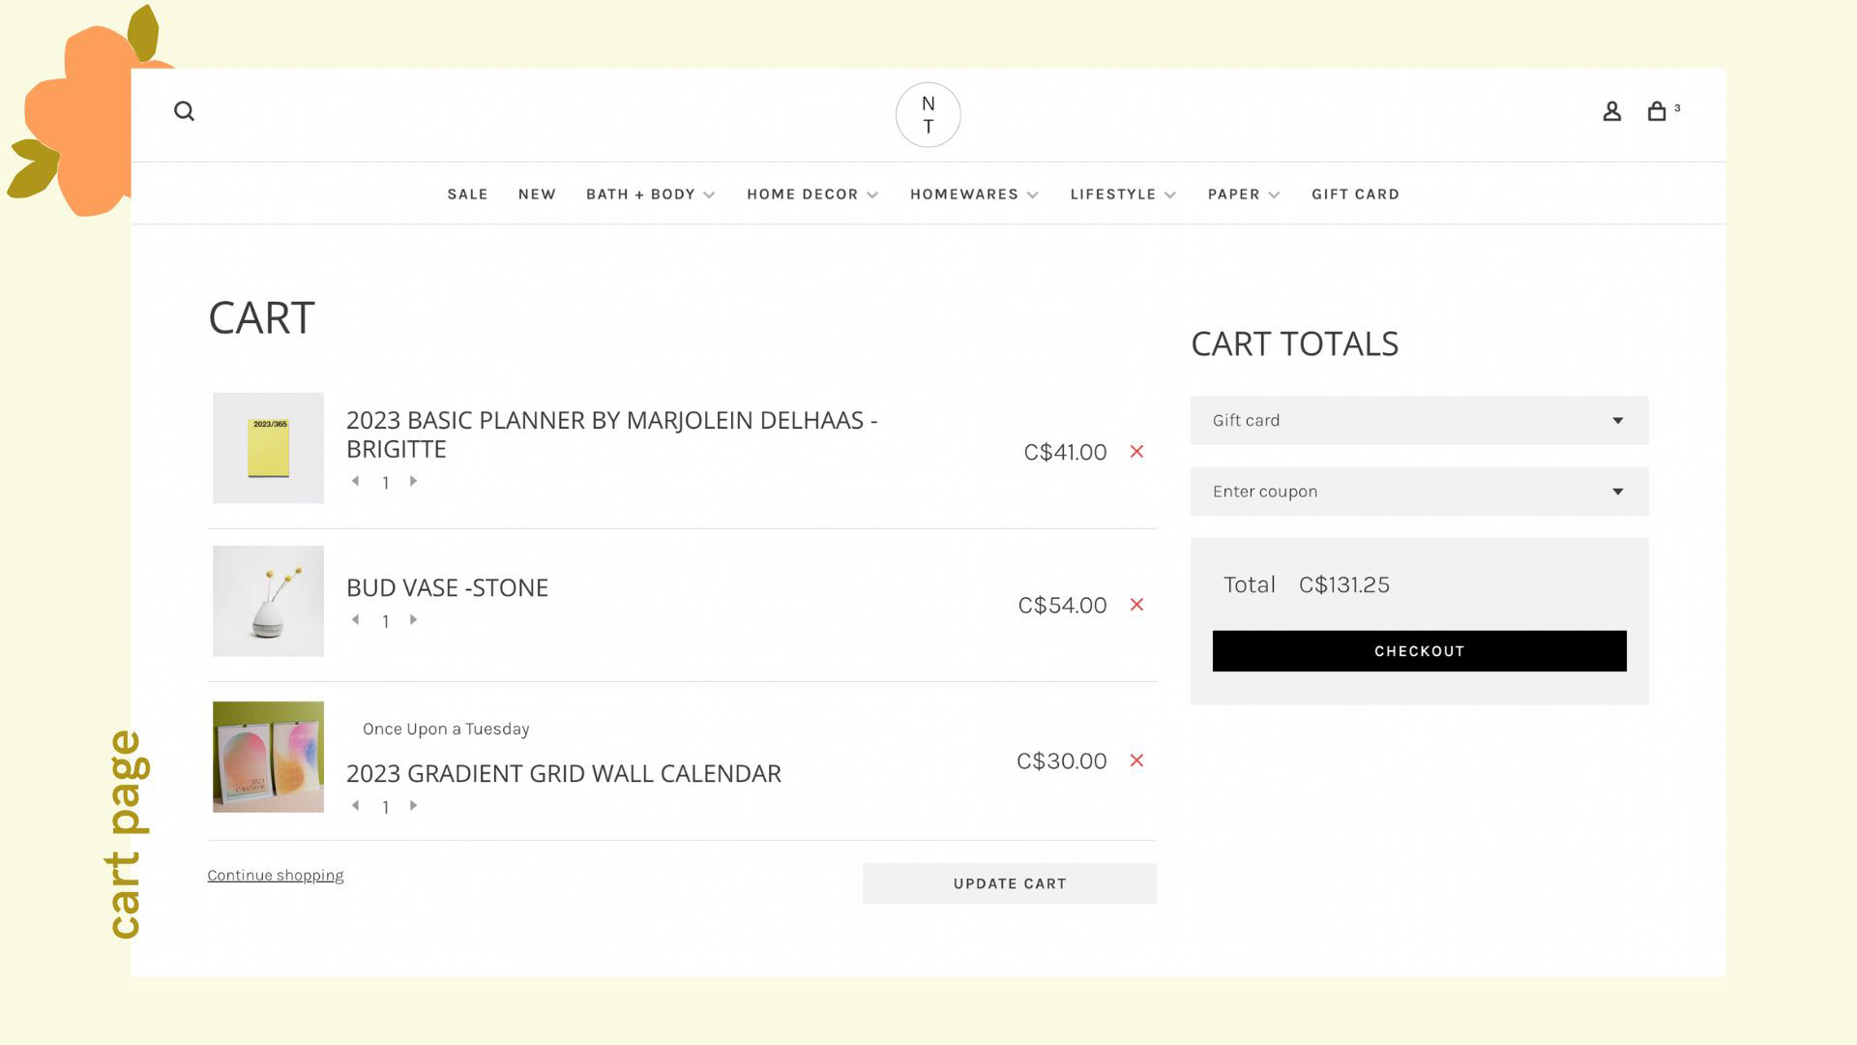Expand the Gift card dropdown

[x=1419, y=420]
